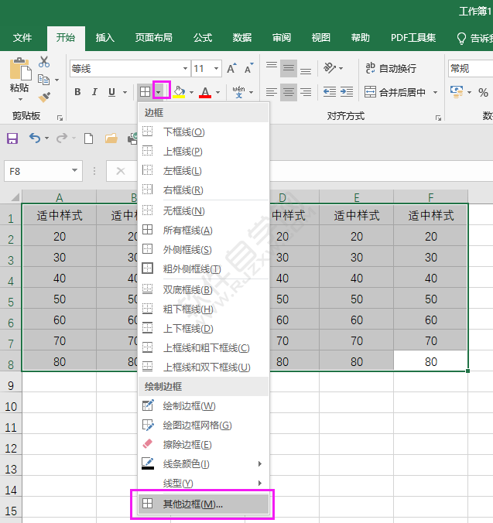Open 其他边框(M)... dialog
The height and width of the screenshot is (523, 493).
coord(204,504)
